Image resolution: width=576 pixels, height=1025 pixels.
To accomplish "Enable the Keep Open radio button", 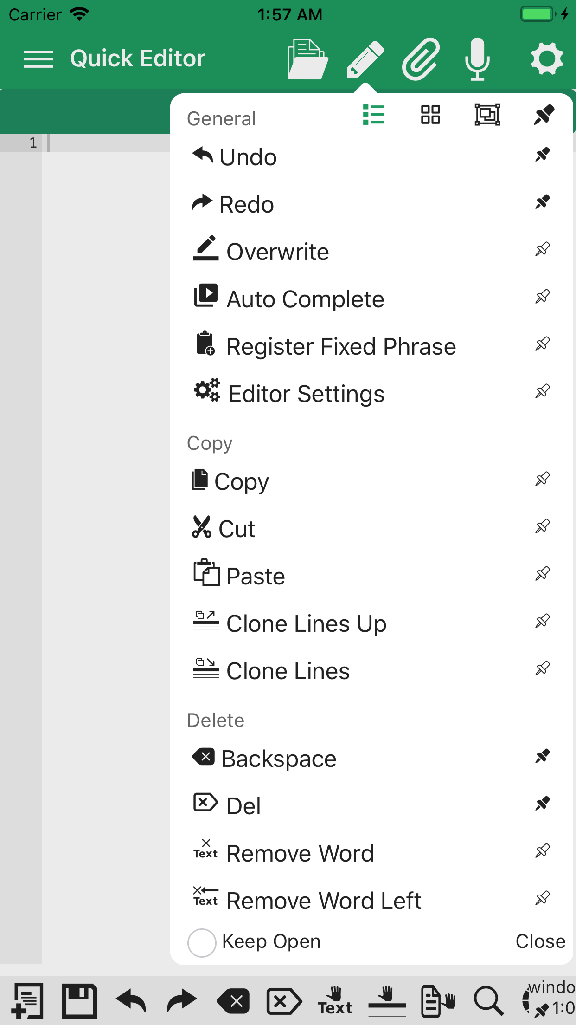I will [202, 942].
